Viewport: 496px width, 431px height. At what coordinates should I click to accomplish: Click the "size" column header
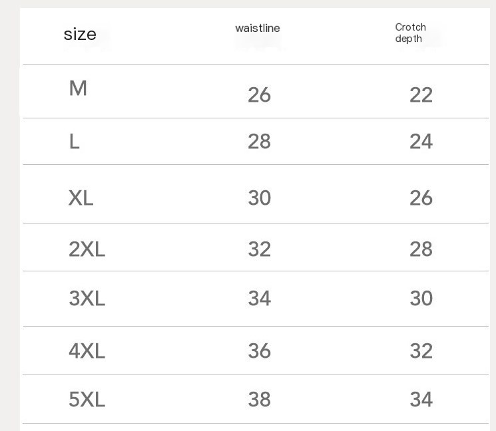(80, 35)
